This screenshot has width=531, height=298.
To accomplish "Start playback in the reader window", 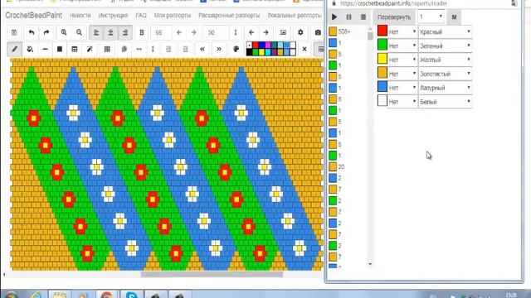I will (x=334, y=17).
